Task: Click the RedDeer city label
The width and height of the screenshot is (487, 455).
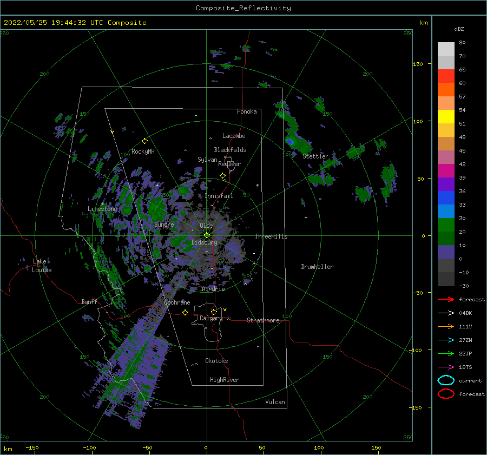Action: coord(229,164)
